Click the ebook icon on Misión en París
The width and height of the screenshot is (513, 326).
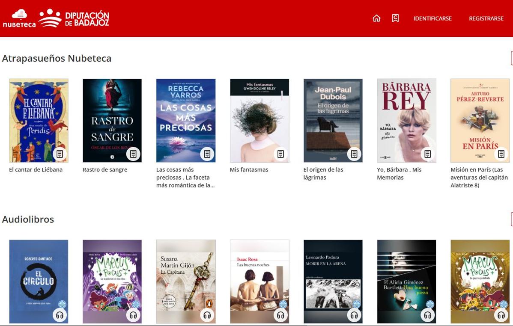click(x=501, y=153)
